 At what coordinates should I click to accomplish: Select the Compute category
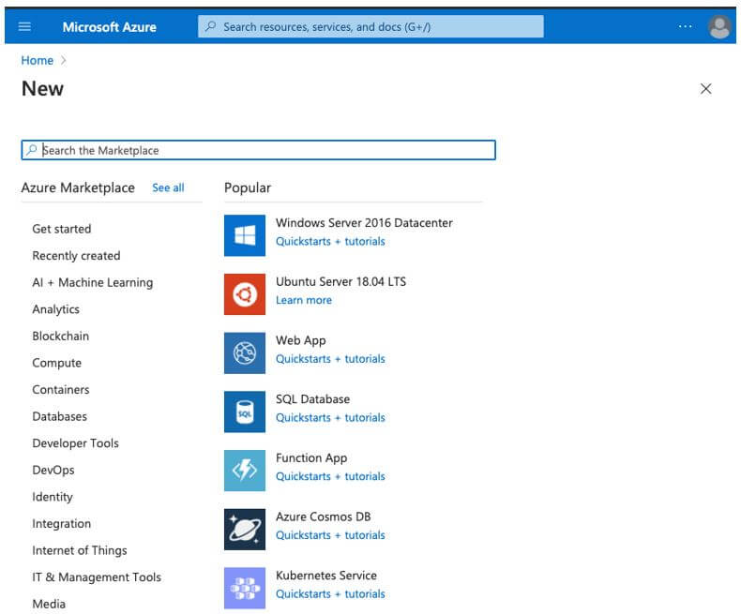56,363
